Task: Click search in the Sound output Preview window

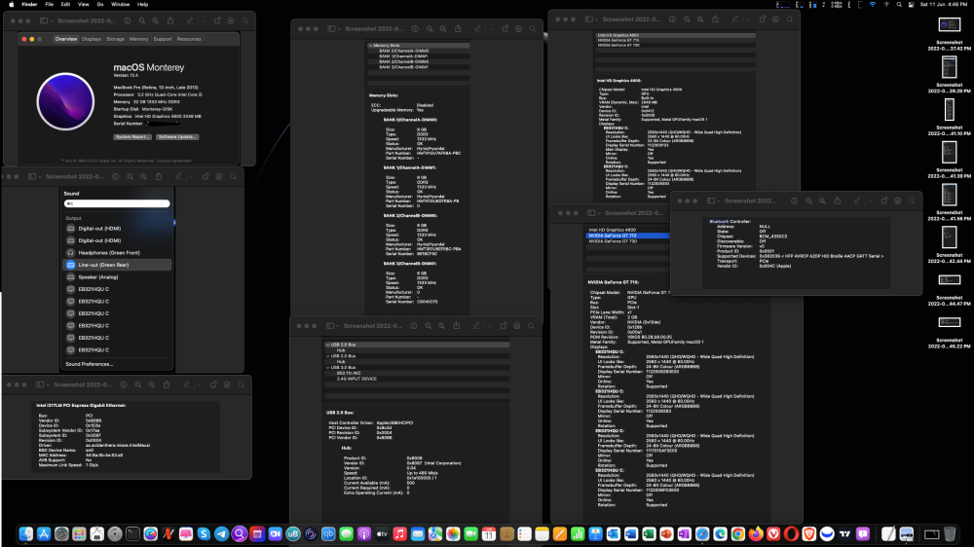Action: (x=234, y=176)
